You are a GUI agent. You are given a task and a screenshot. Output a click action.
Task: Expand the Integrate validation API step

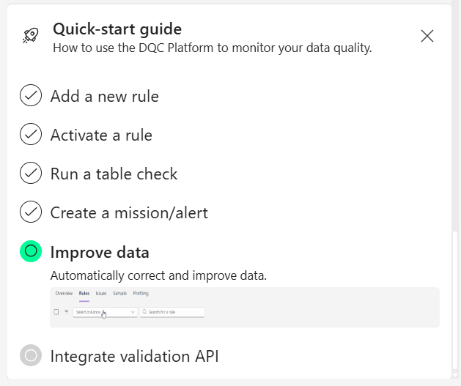pyautogui.click(x=134, y=357)
